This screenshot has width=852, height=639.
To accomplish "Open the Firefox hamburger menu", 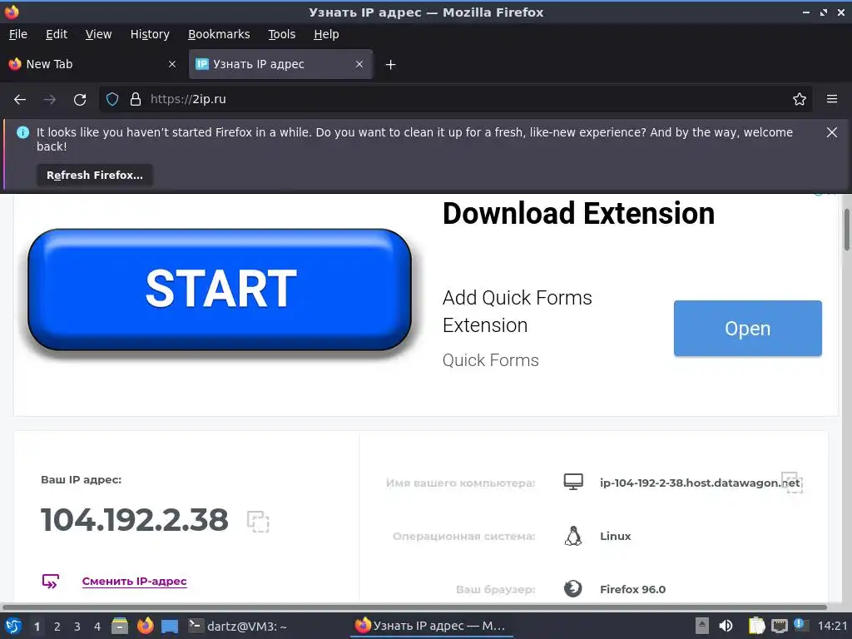I will pos(831,100).
